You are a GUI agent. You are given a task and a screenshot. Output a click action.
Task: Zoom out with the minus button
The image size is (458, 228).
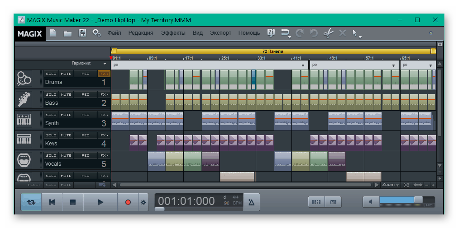[427, 185]
